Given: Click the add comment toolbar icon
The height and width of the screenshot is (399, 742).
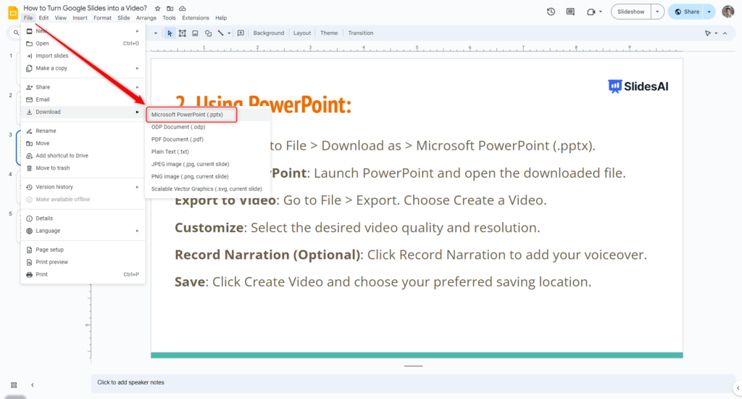Looking at the screenshot, I should (x=241, y=33).
